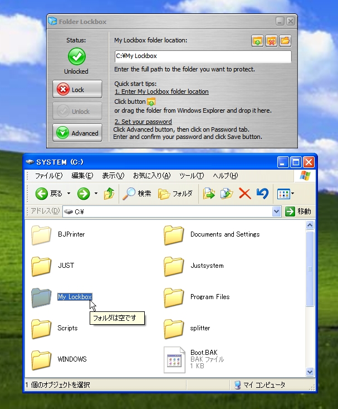The height and width of the screenshot is (409, 338).
Task: Click the Lock button
Action: pyautogui.click(x=77, y=89)
